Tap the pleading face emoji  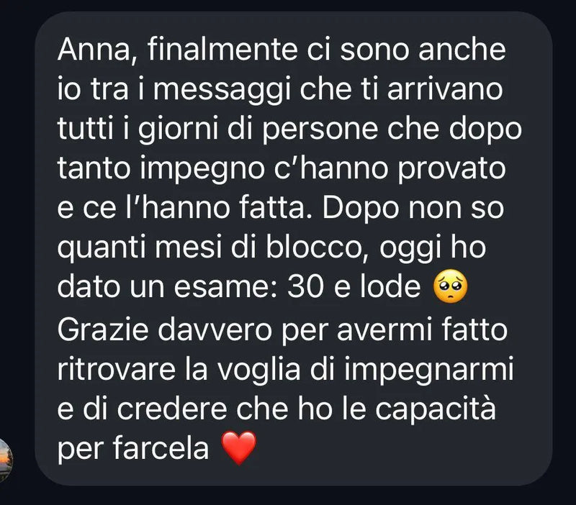coord(451,286)
